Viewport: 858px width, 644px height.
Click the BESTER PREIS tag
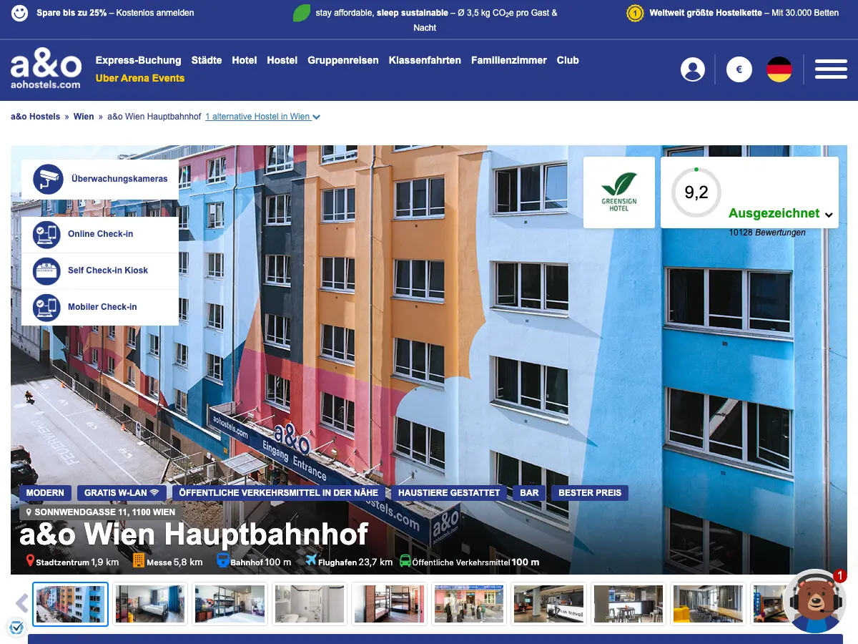pyautogui.click(x=591, y=493)
